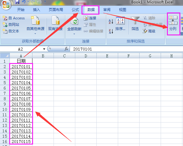183x146 pixels.
Task: Open the 排序 dialog
Action: [x=120, y=24]
